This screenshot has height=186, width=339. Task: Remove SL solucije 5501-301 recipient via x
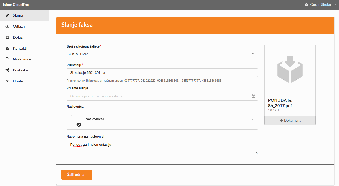tap(104, 73)
